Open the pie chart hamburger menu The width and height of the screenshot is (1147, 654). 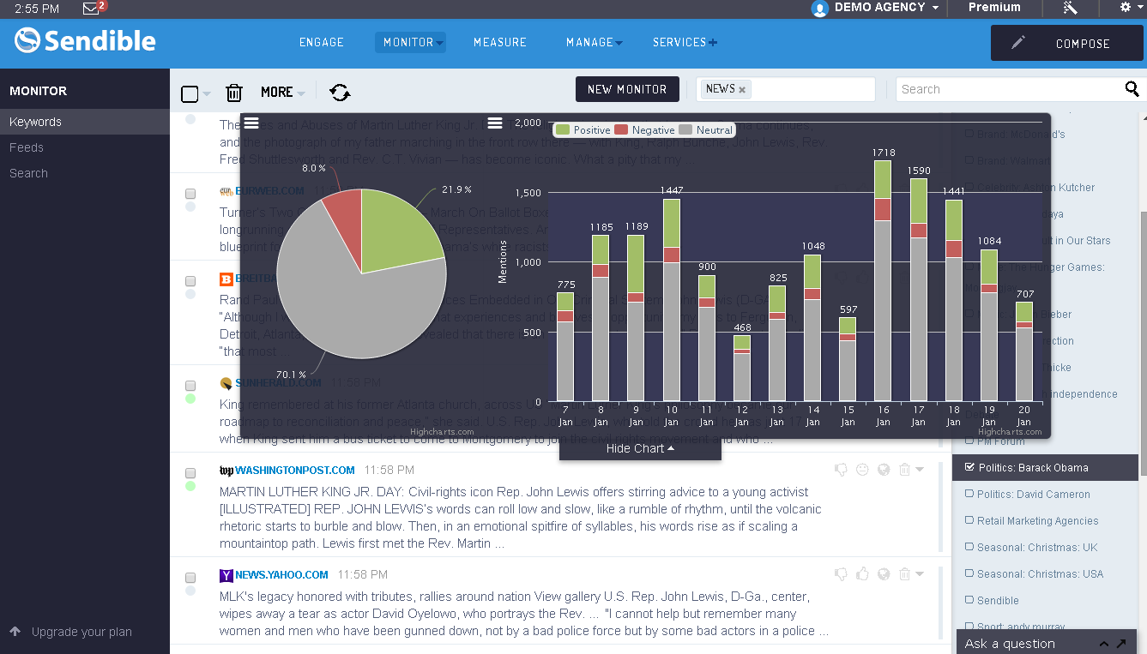[x=251, y=123]
